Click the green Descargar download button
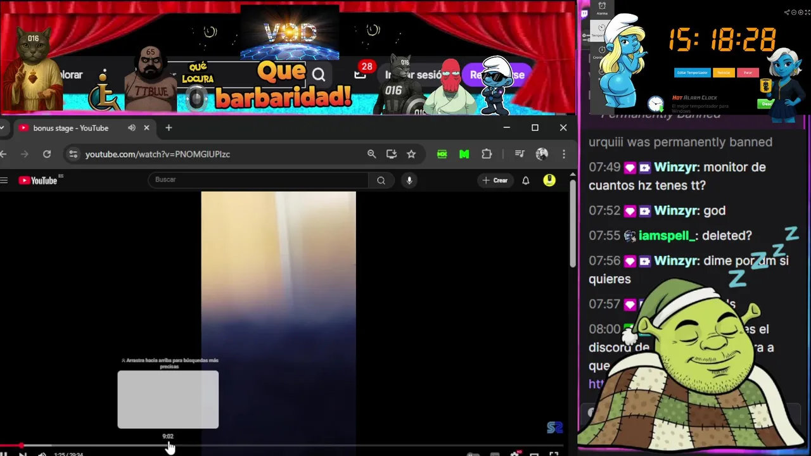The width and height of the screenshot is (811, 456). coord(766,103)
